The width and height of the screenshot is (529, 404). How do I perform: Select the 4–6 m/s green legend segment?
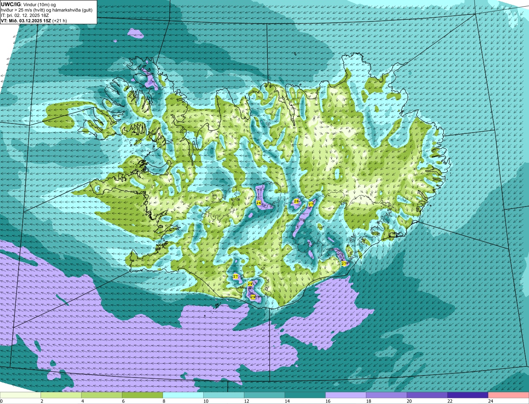click(x=102, y=395)
